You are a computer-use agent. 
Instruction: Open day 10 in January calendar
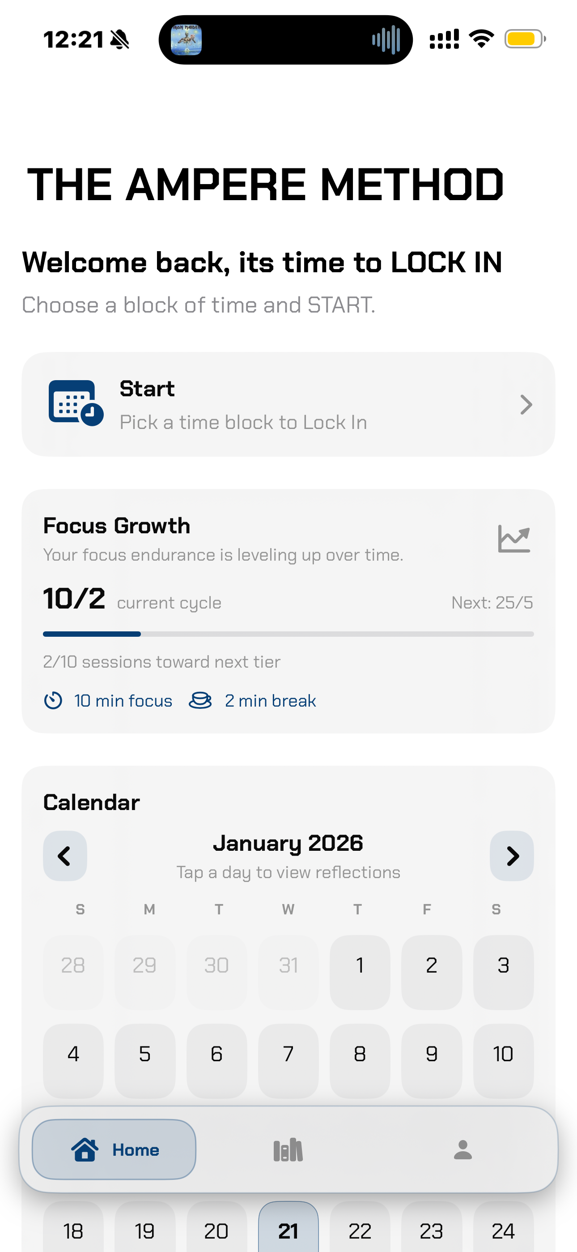(503, 1054)
